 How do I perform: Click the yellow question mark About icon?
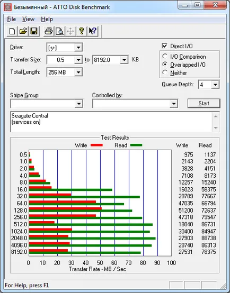(82, 31)
